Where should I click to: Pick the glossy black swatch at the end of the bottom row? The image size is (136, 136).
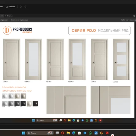35,104
